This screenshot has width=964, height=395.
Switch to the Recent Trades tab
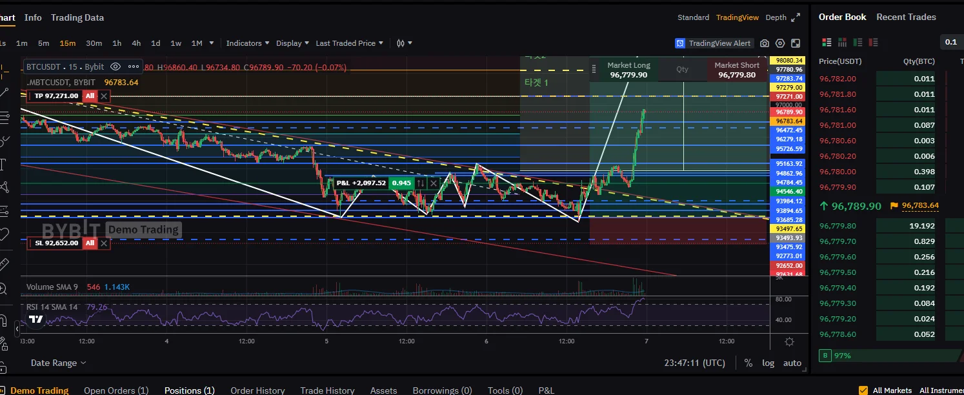pos(905,17)
